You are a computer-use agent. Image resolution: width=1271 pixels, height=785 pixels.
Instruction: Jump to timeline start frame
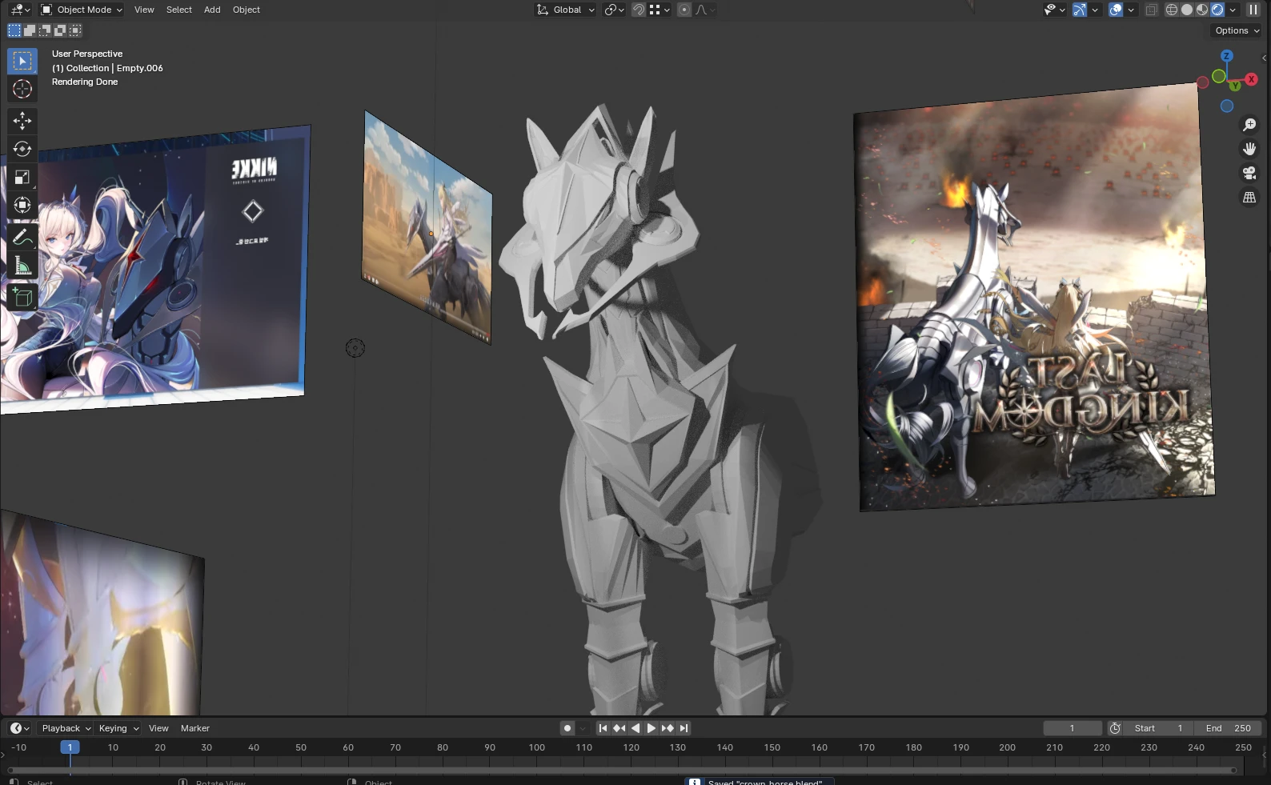point(603,728)
